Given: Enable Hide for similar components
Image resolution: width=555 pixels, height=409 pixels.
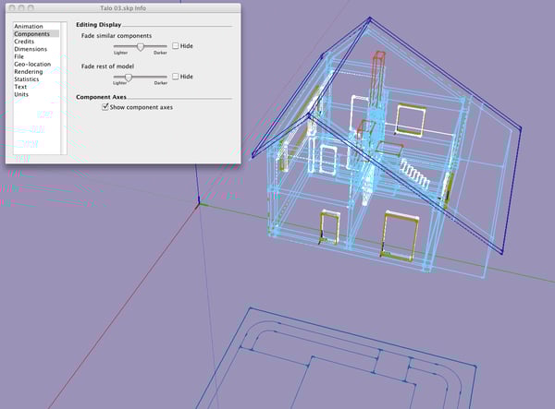Looking at the screenshot, I should click(x=175, y=45).
